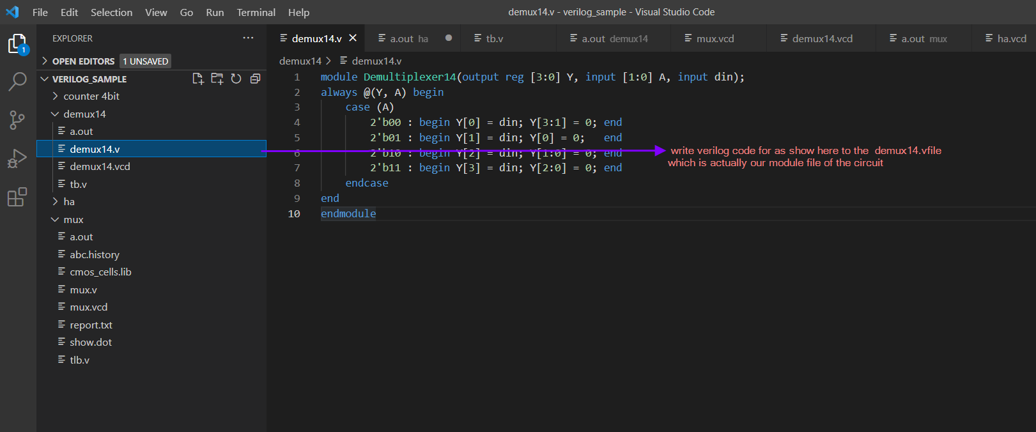Expand the Open Editors section
The width and height of the screenshot is (1036, 432).
tap(83, 61)
